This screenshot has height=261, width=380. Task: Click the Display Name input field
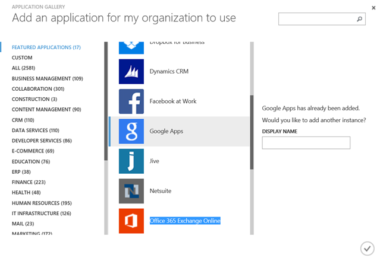point(306,143)
